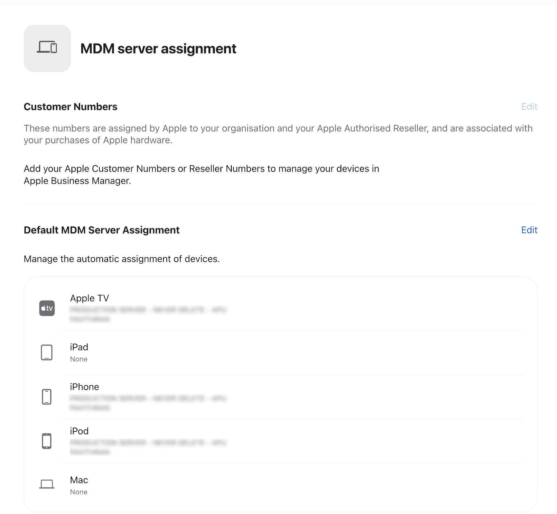Screen dimensions: 557x514
Task: Select the iPad row label
Action: 79,347
